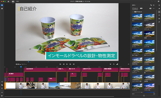Apply the ブリーチ color preset
Viewport: 161px width, 98px height.
click(149, 25)
